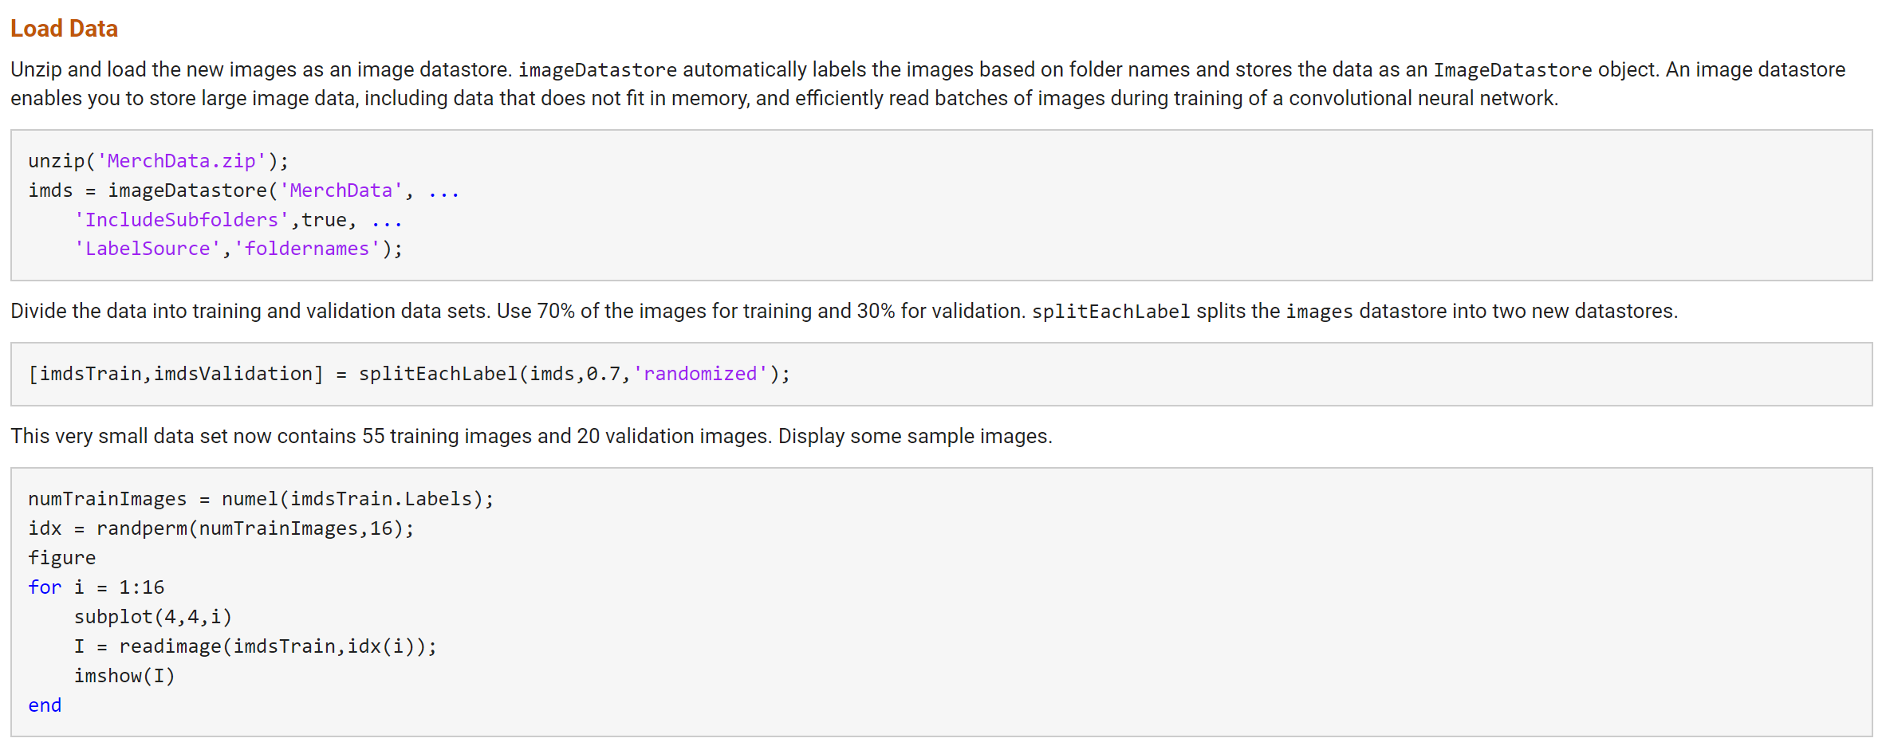Select the end keyword closing the loop
The height and width of the screenshot is (746, 1886).
pyautogui.click(x=45, y=705)
